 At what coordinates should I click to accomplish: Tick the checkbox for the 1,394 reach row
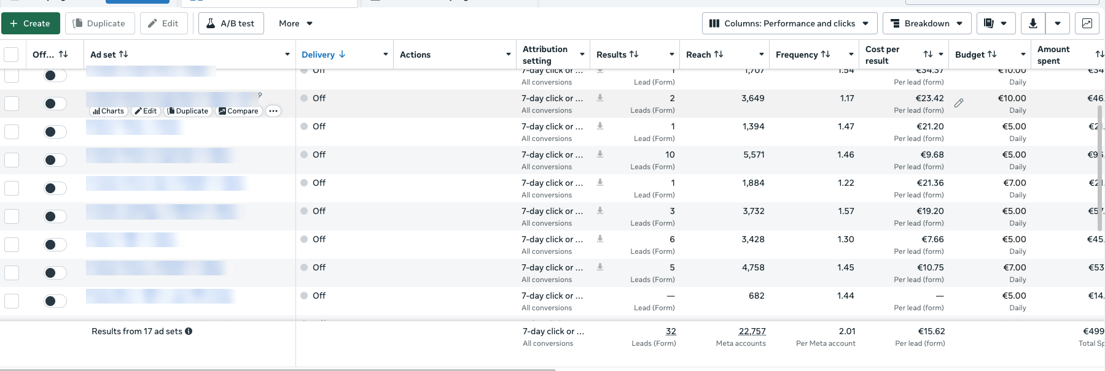pyautogui.click(x=11, y=132)
